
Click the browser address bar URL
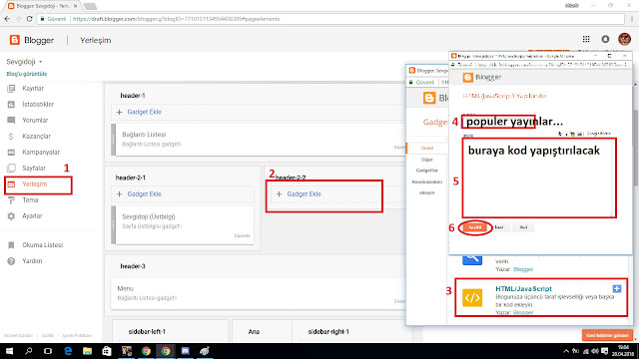pyautogui.click(x=176, y=19)
